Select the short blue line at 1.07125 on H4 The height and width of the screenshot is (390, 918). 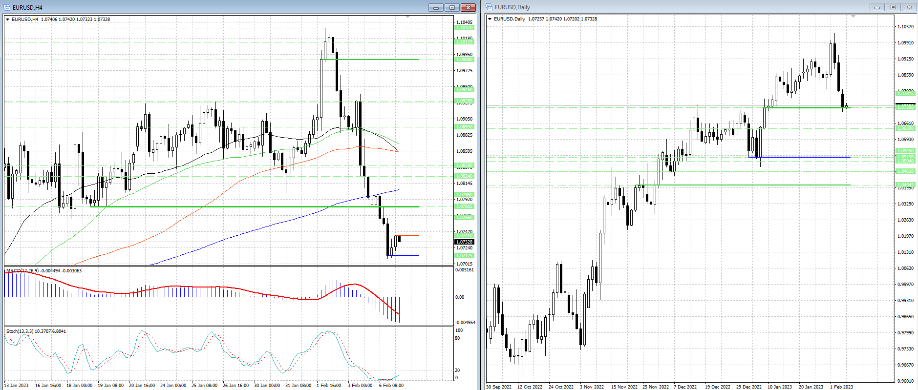(x=404, y=256)
